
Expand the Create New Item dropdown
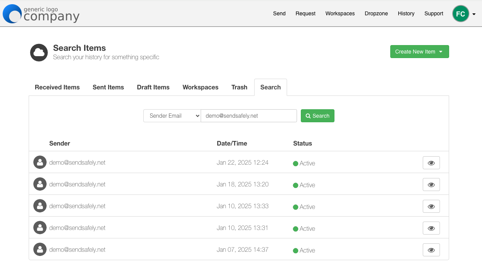click(x=419, y=52)
